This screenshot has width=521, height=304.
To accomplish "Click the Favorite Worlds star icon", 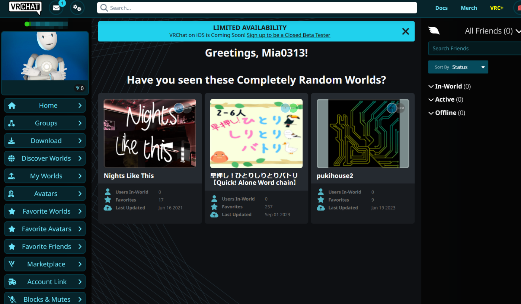I will [12, 211].
